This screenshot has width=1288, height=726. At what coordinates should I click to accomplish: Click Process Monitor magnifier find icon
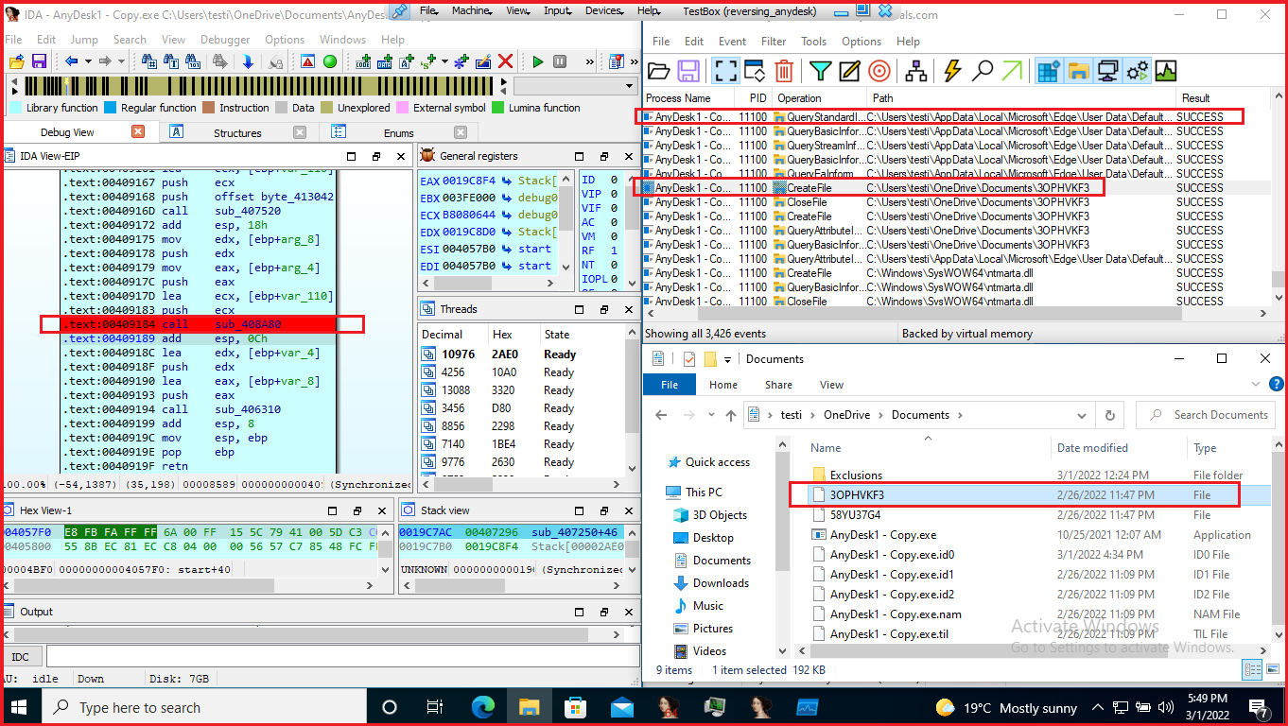click(983, 71)
